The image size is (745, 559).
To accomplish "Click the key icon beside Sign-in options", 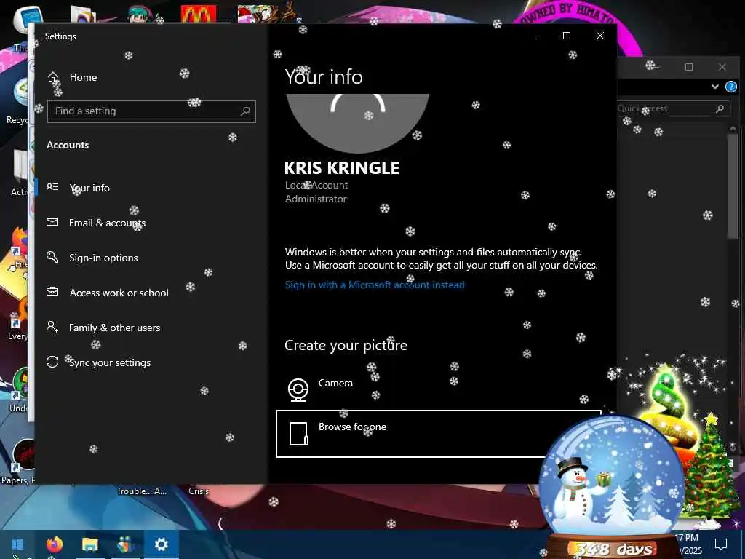I will 52,257.
